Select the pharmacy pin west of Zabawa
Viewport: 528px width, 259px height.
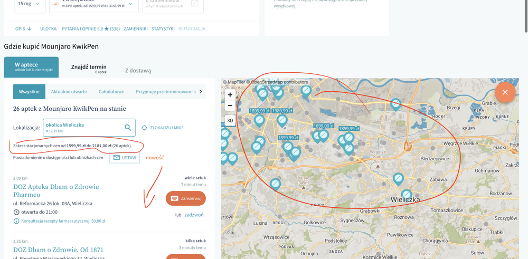coord(398,180)
